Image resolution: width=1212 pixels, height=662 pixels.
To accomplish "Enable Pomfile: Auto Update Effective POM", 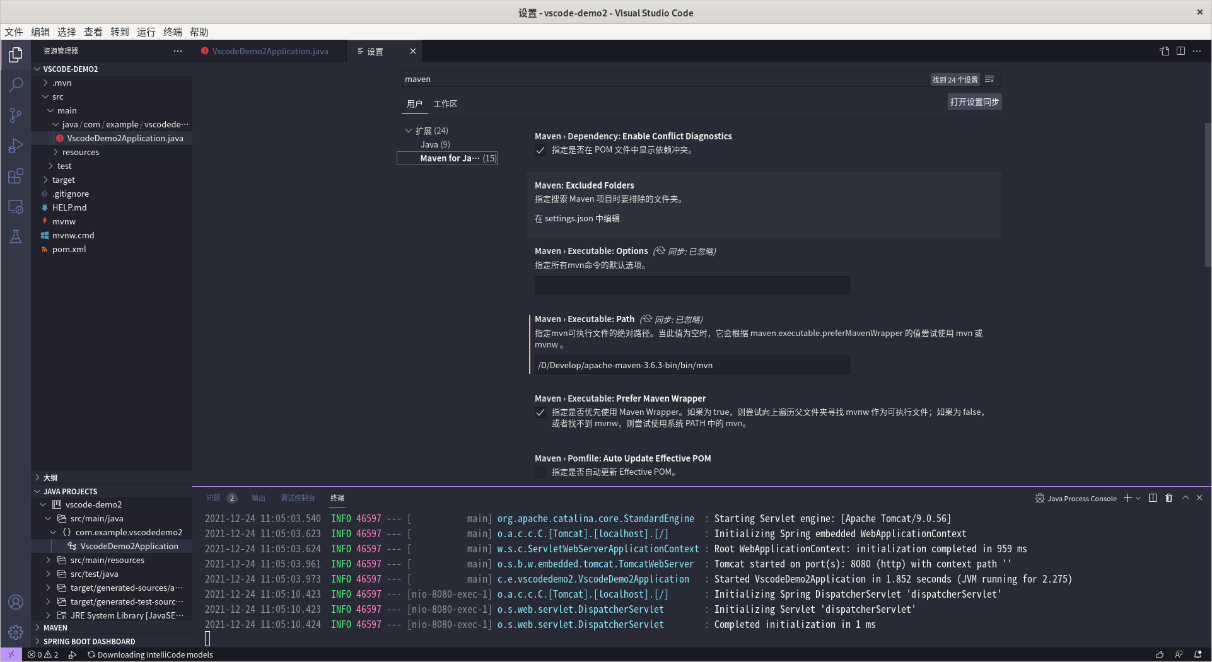I will (540, 472).
